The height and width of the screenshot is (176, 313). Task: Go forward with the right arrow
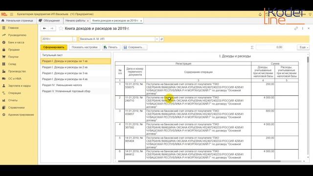point(52,28)
